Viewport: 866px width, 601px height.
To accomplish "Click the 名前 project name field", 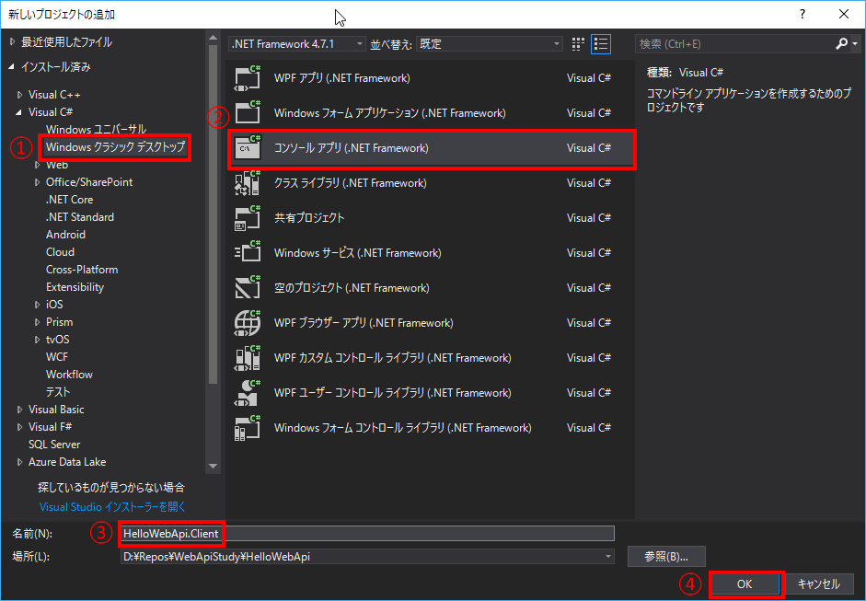I will [x=367, y=534].
